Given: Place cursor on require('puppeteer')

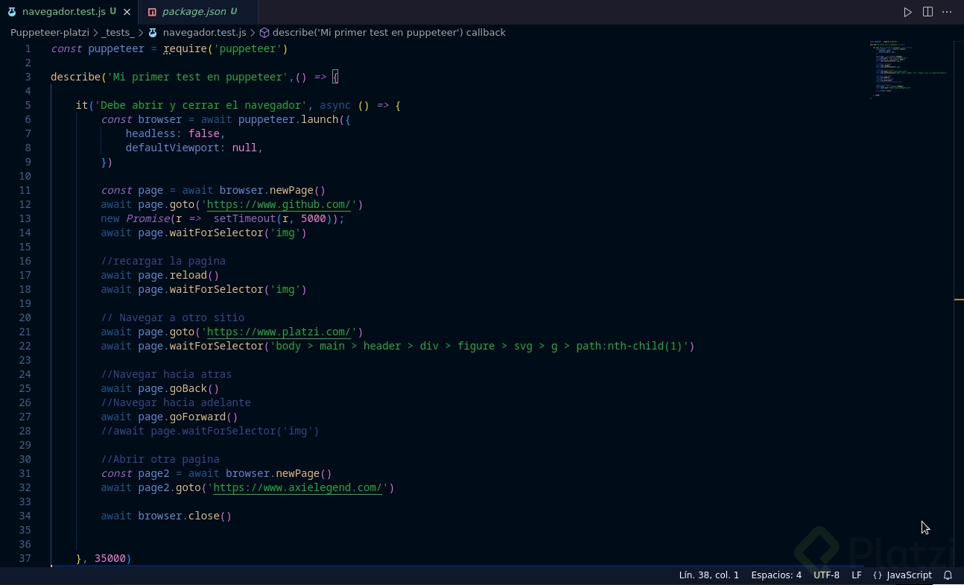Looking at the screenshot, I should point(226,48).
